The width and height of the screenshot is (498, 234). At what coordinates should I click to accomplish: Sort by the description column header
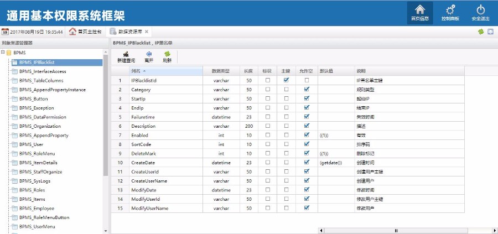point(409,71)
